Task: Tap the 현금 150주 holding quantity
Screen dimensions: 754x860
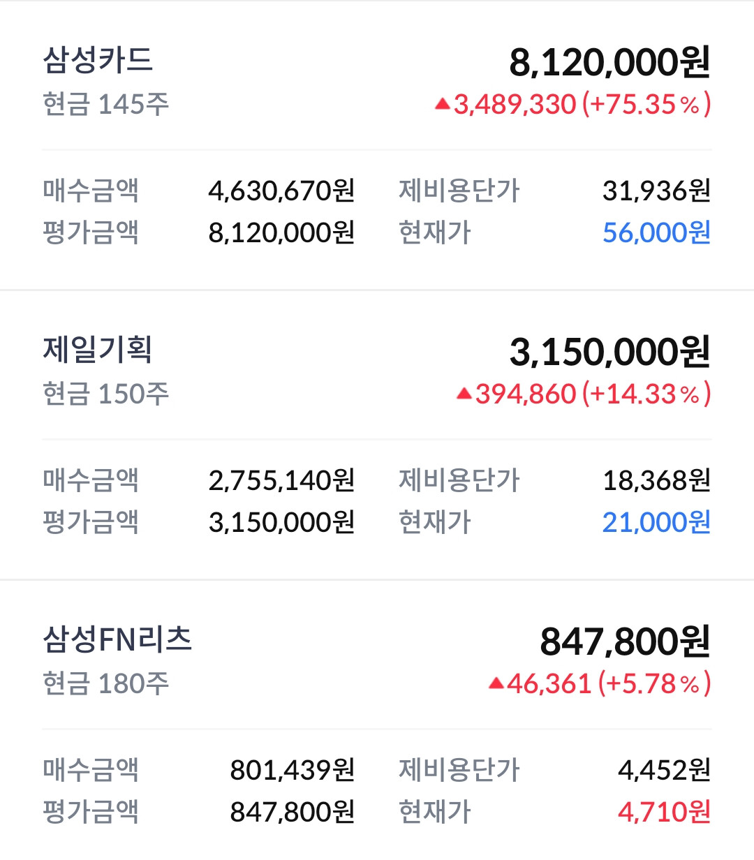Action: coord(106,394)
